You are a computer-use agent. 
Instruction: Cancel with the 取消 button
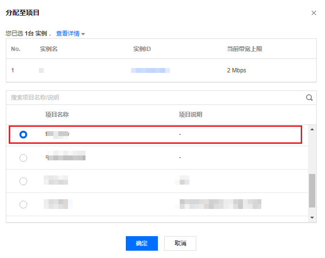pos(180,243)
